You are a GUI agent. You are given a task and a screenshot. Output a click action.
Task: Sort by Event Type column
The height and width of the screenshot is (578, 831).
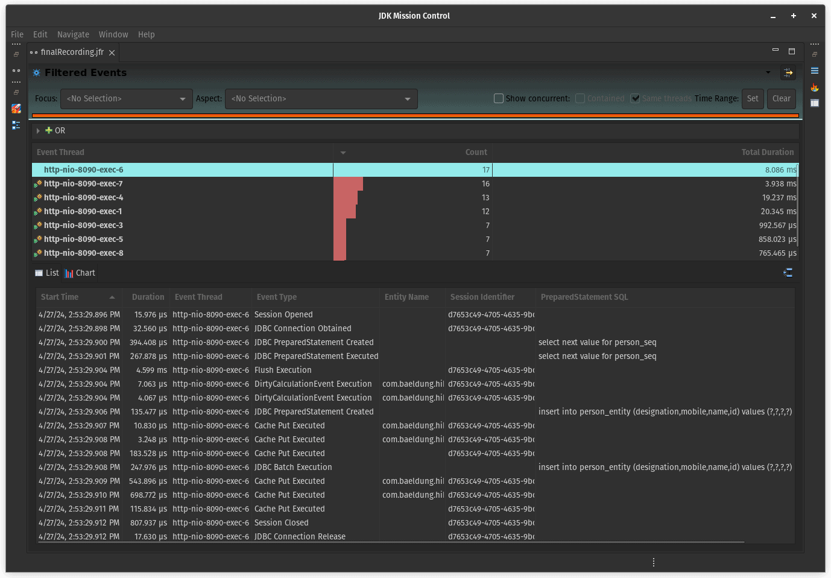(316, 297)
